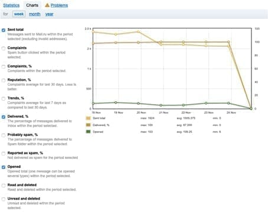
Task: Click the green Opened legend swatch
Action: (89, 131)
